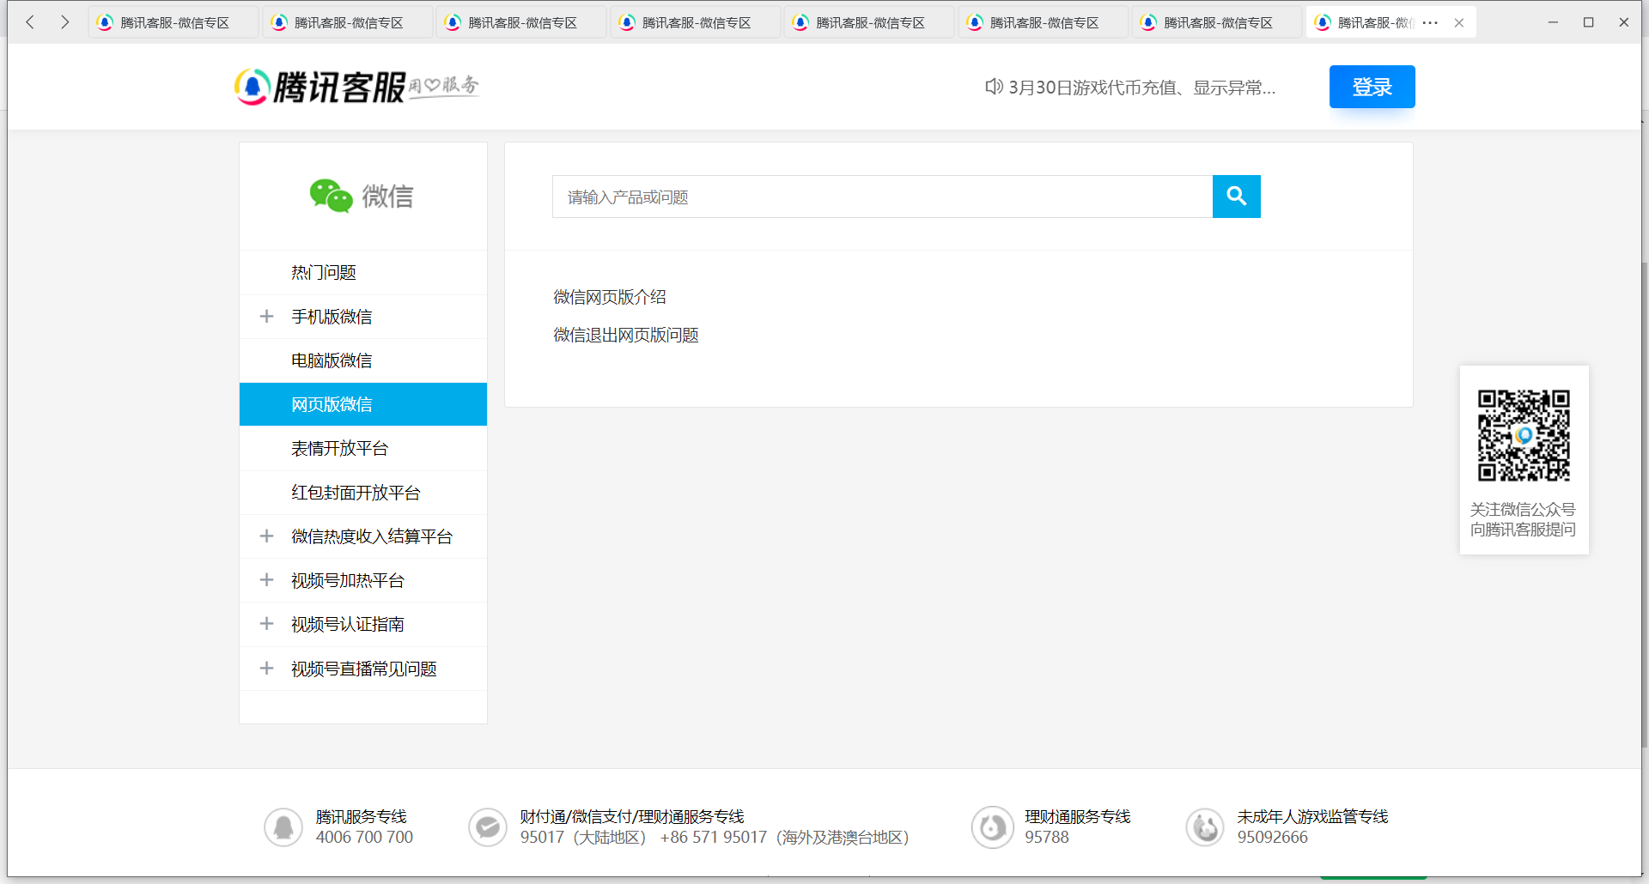Click the 腾讯服务专线 number 4006 700 700
The image size is (1649, 884).
pyautogui.click(x=364, y=838)
